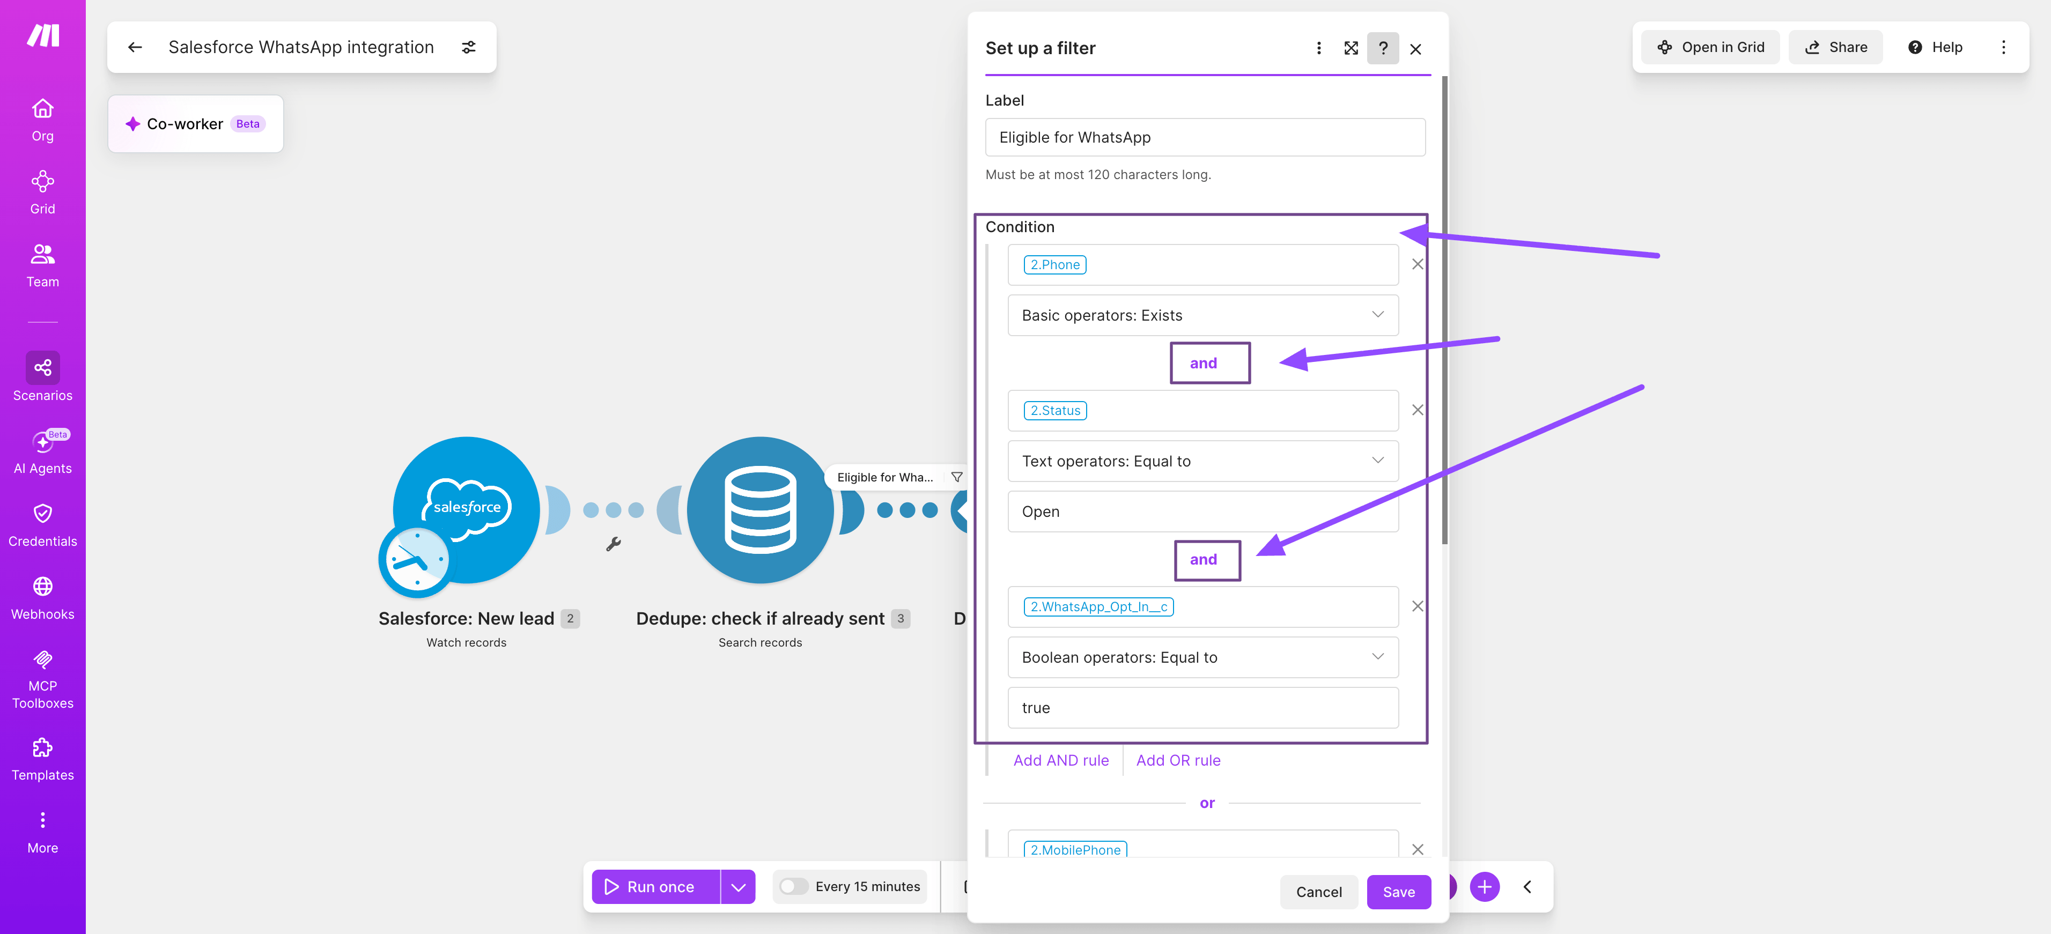Save the filter
2051x934 pixels.
(1398, 892)
